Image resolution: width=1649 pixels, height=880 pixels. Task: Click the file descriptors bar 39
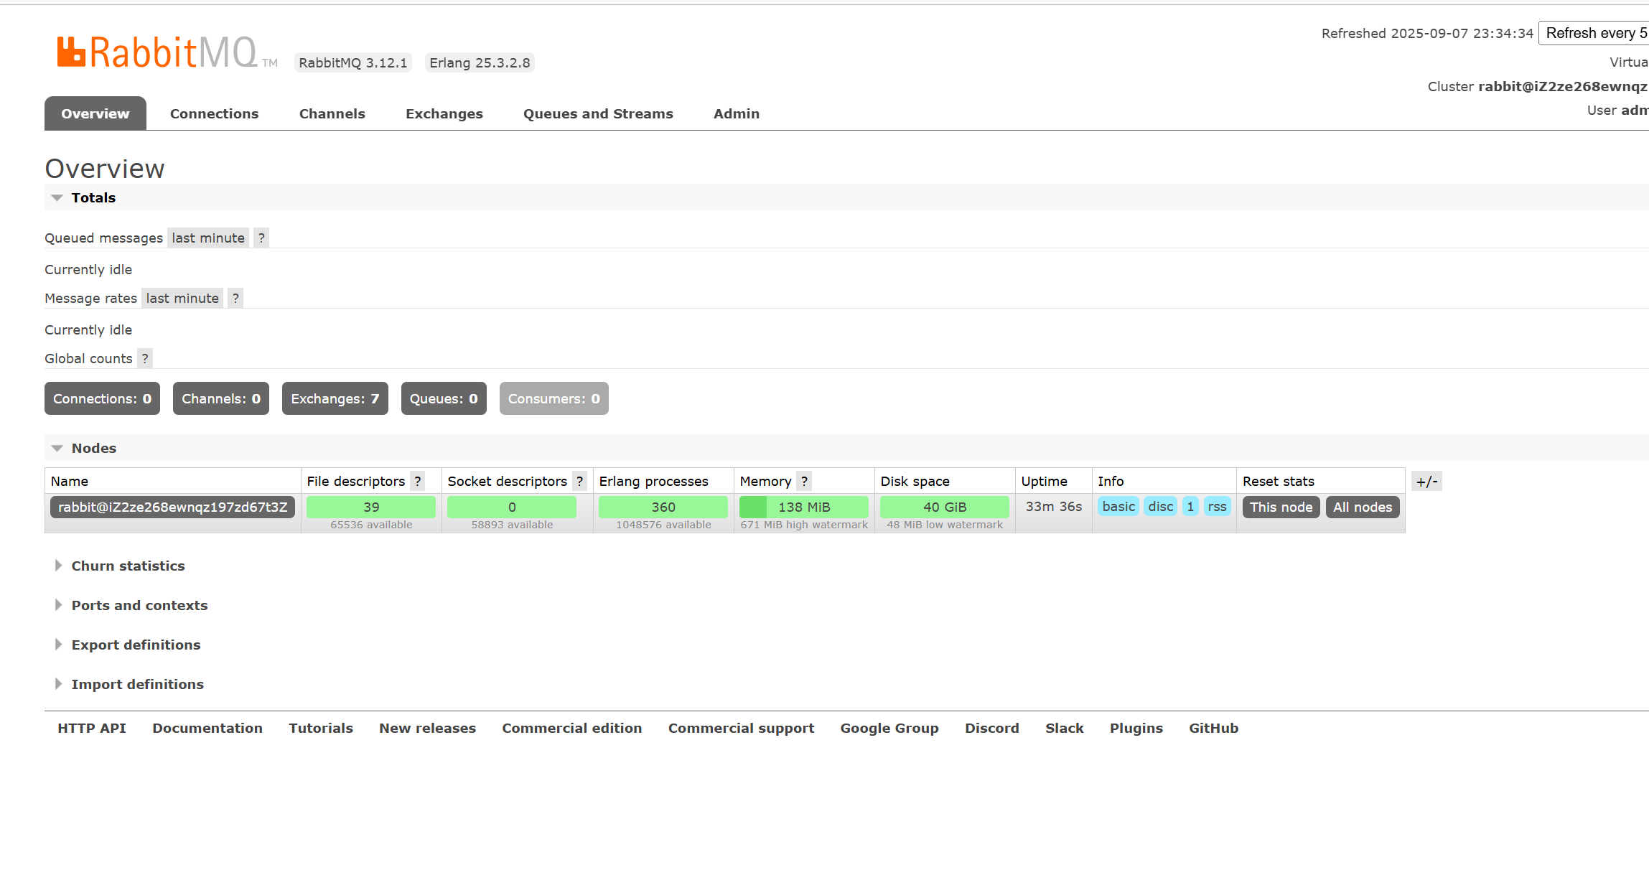(x=371, y=507)
